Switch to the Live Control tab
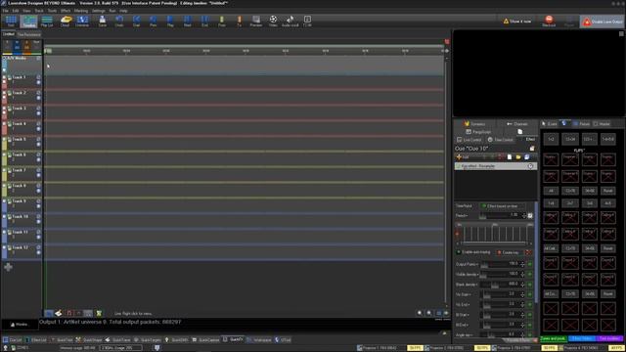Image resolution: width=626 pixels, height=352 pixels. 469,140
